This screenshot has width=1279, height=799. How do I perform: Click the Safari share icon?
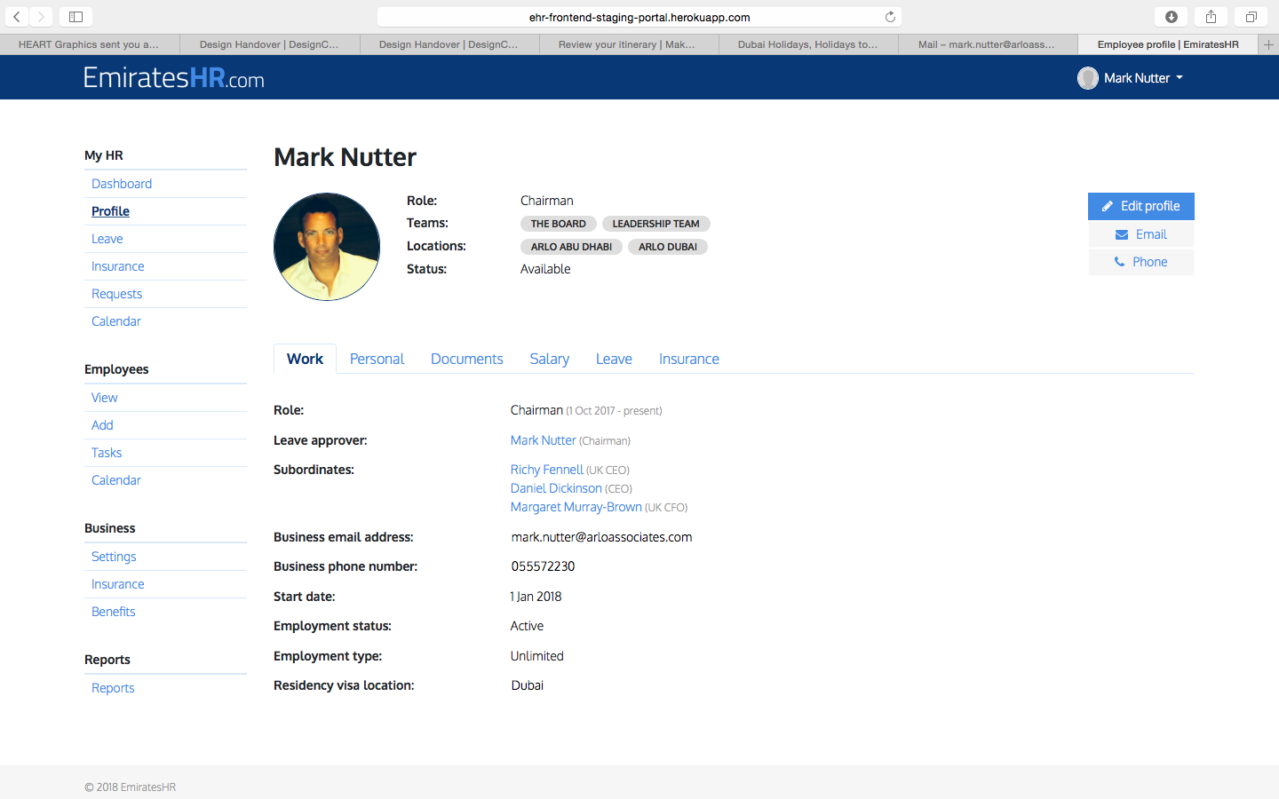1211,17
